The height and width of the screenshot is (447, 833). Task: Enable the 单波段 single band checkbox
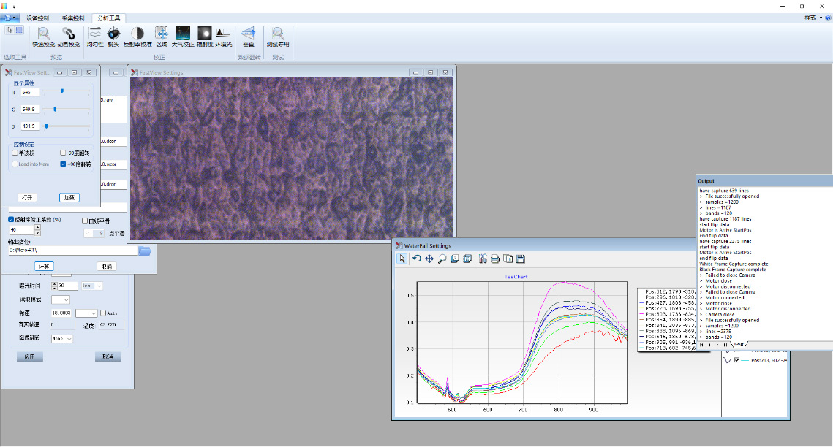click(15, 153)
